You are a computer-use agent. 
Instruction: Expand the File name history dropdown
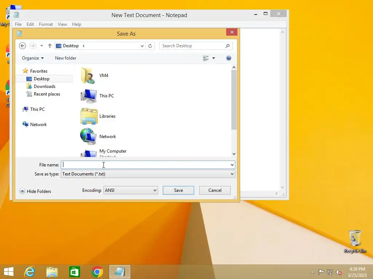tap(232, 165)
